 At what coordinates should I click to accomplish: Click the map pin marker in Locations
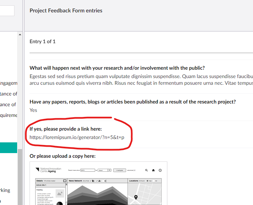[x=136, y=197]
